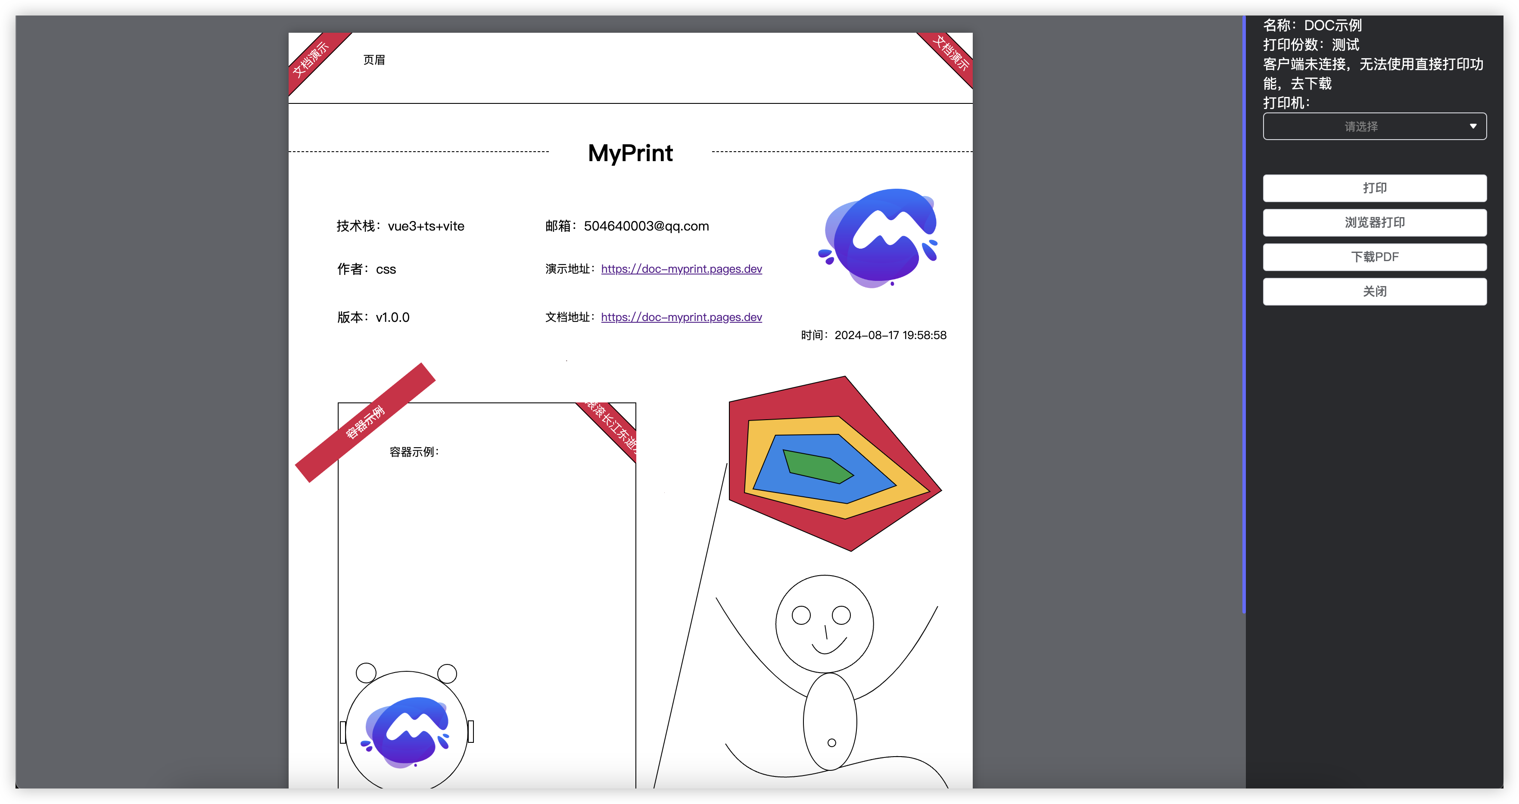Click the red 容器示例 diagonal banner
The image size is (1519, 804).
click(365, 422)
